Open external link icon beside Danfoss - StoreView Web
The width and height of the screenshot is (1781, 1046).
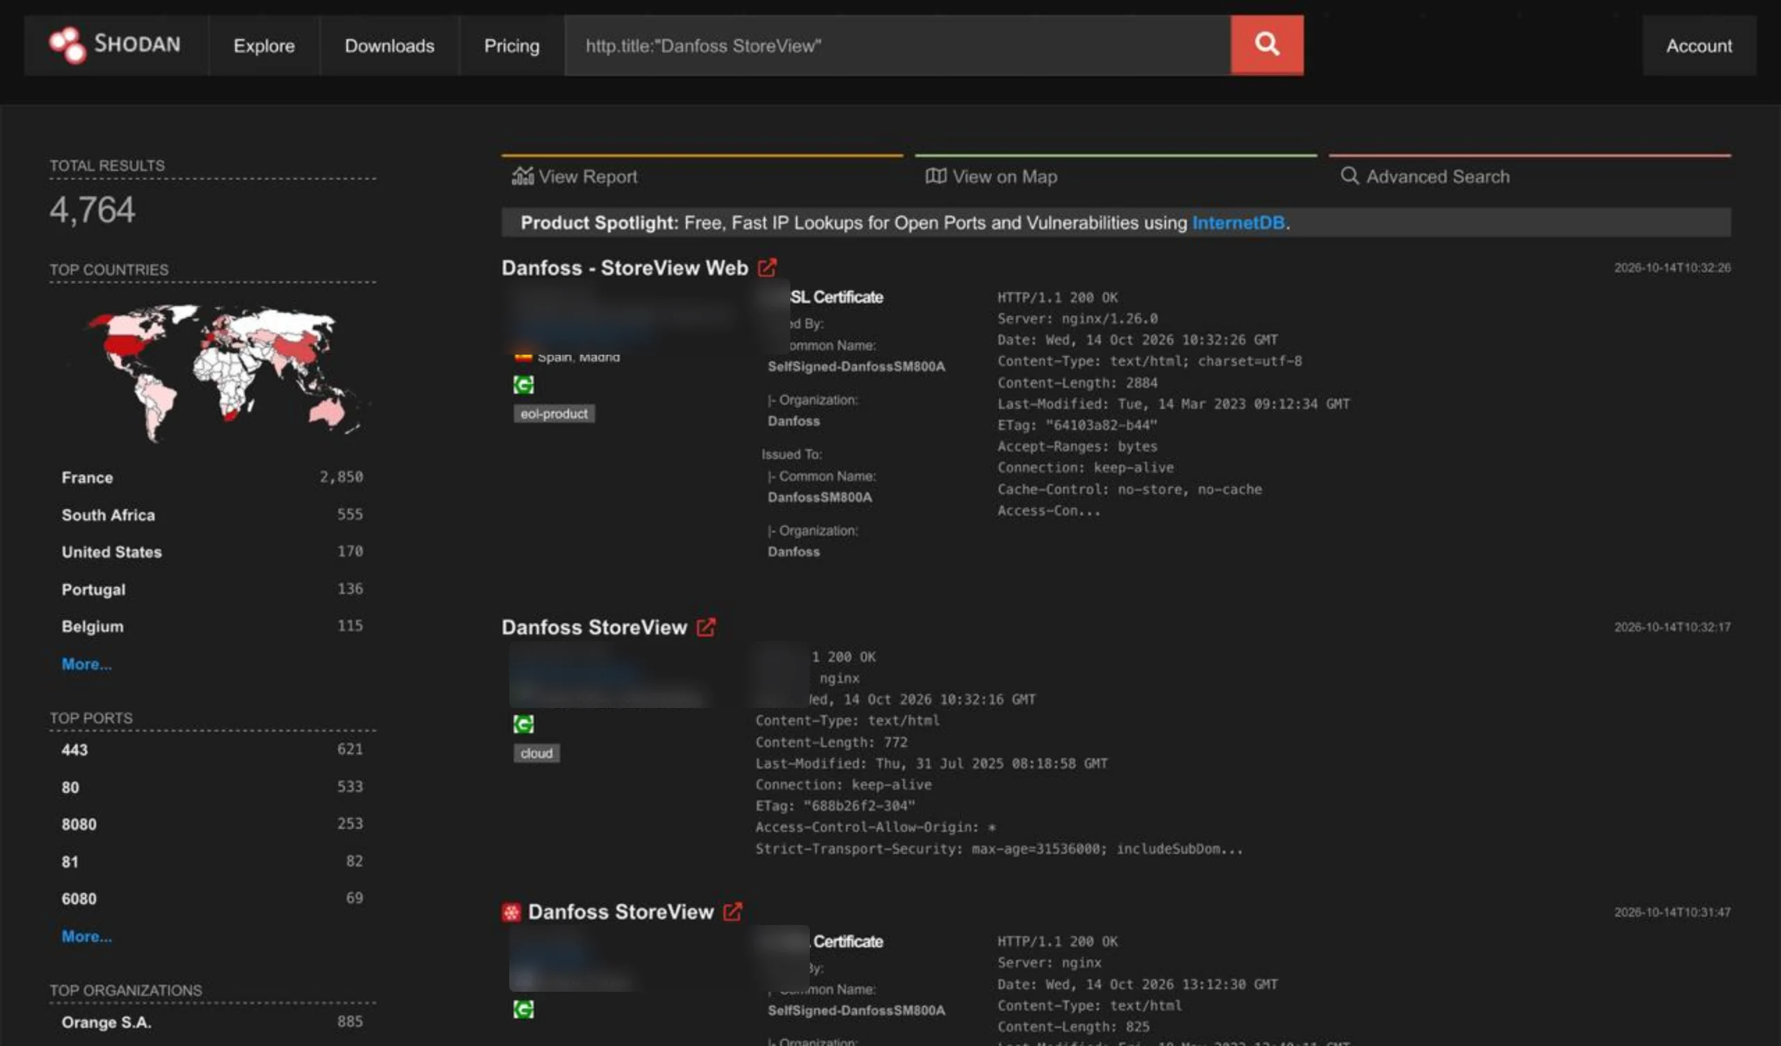(x=767, y=268)
